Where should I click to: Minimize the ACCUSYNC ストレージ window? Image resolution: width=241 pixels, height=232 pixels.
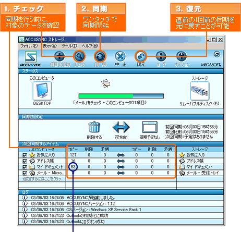tap(209, 40)
